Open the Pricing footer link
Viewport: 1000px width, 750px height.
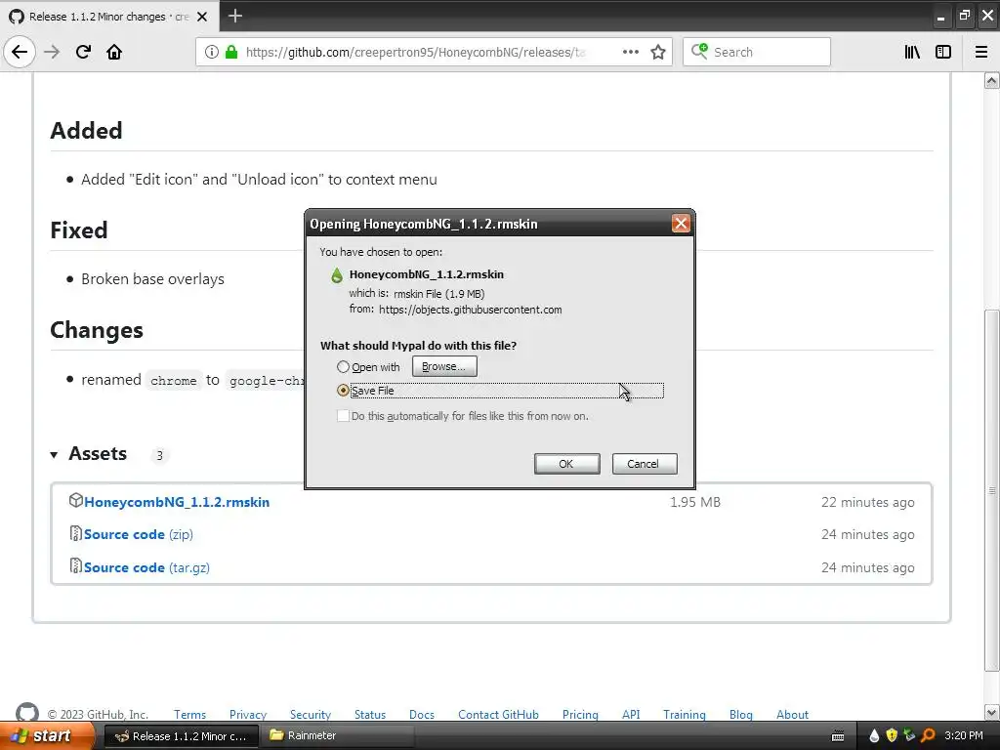(580, 714)
